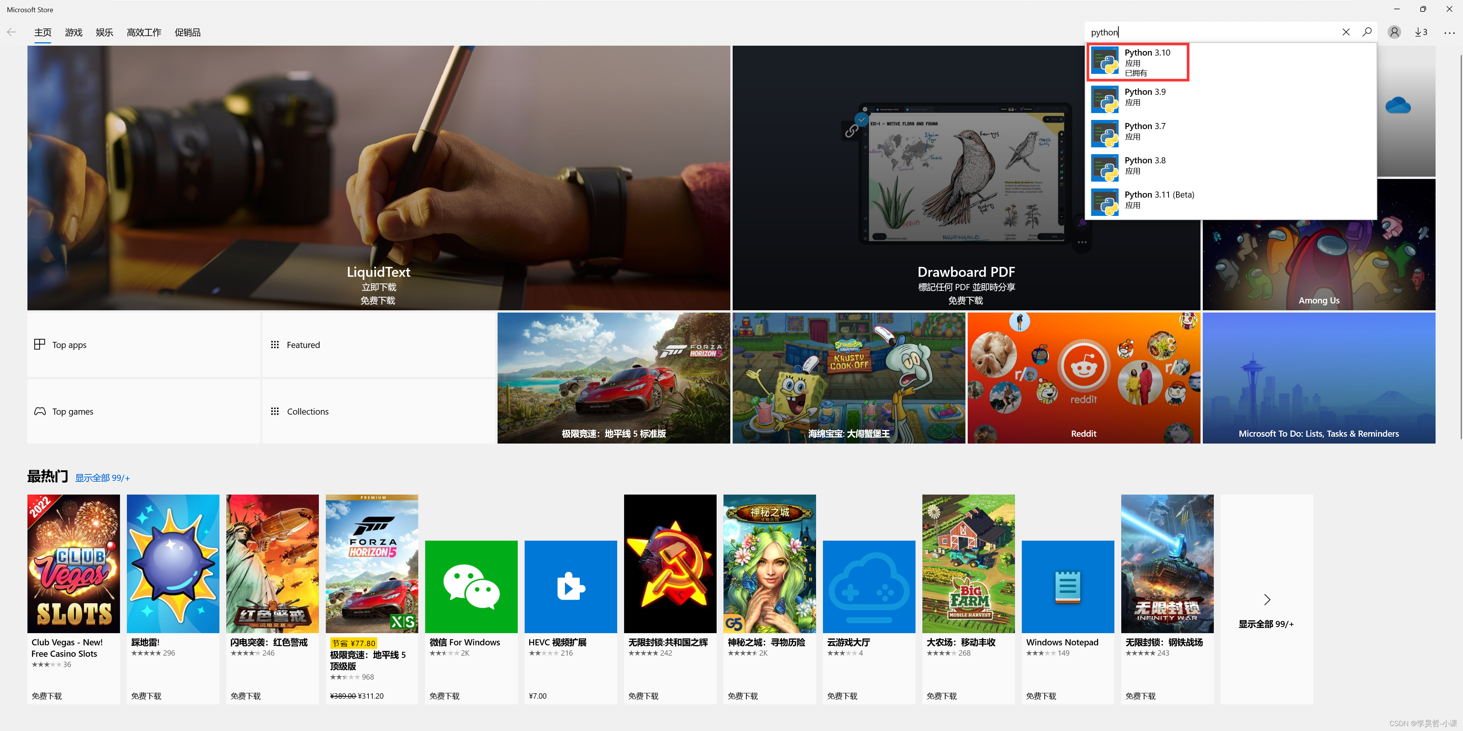Switch to the 主页 tab

pos(43,32)
